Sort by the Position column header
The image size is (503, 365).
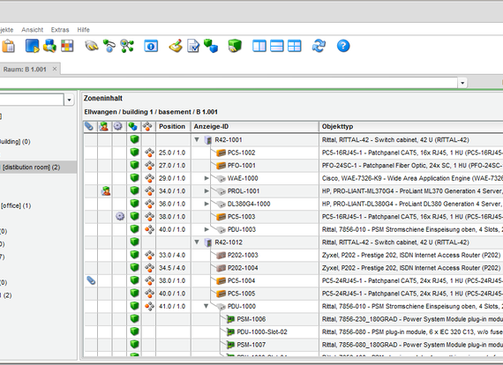173,127
